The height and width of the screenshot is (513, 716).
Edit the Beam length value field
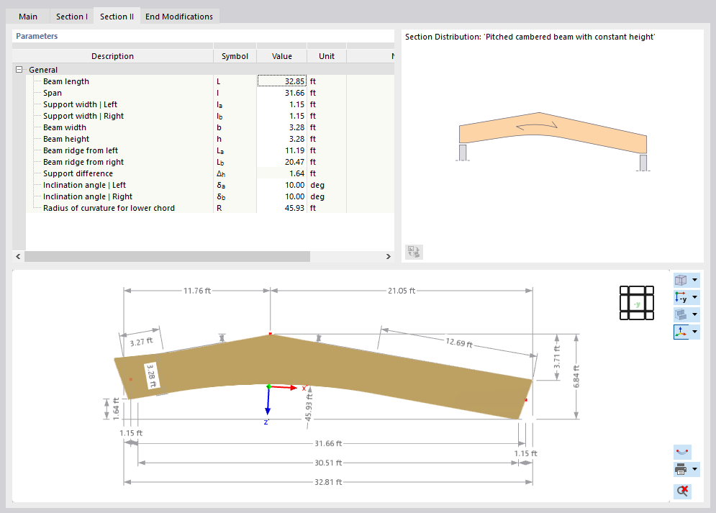pos(281,81)
